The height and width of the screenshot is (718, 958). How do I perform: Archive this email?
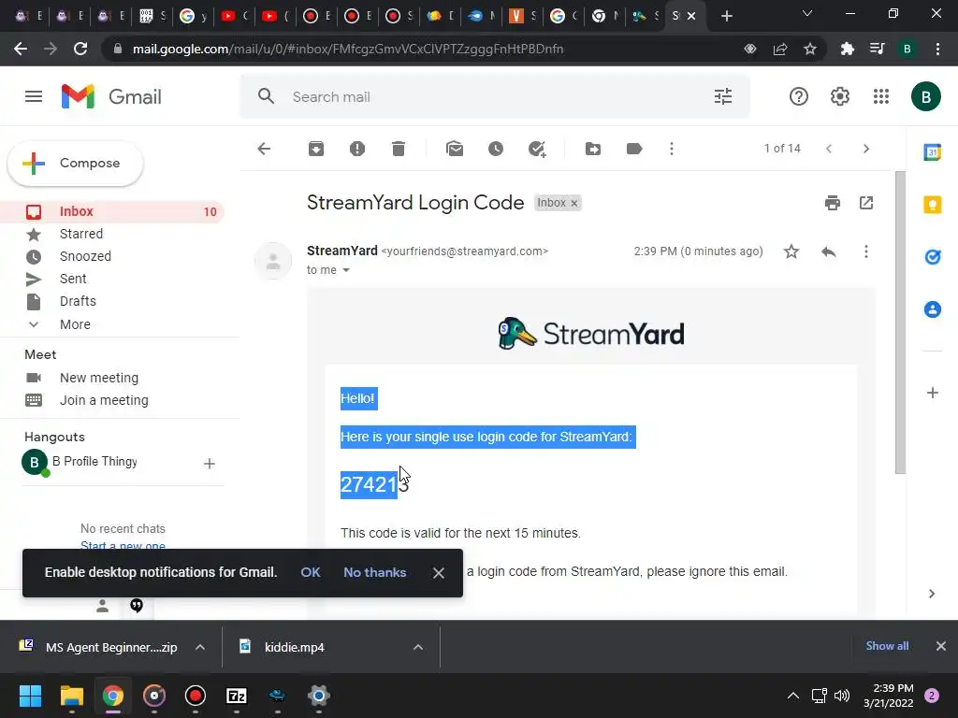point(316,149)
